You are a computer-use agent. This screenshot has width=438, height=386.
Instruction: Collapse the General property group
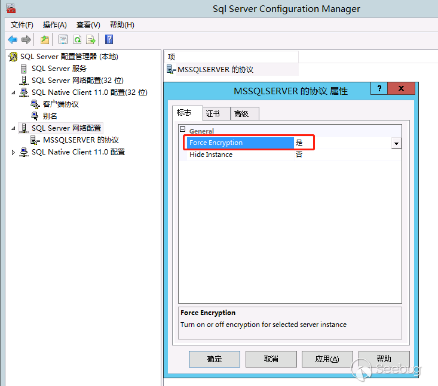tap(183, 129)
